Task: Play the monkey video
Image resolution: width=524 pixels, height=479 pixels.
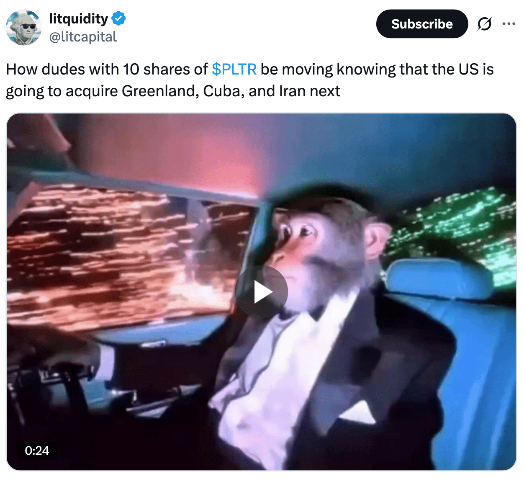Action: point(261,292)
